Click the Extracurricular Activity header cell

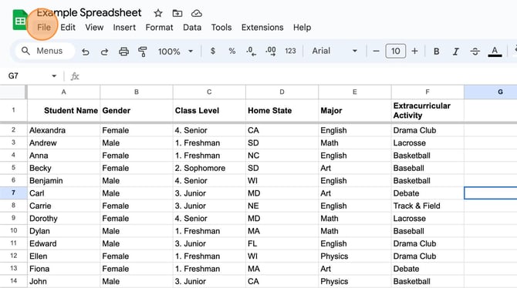pos(427,111)
